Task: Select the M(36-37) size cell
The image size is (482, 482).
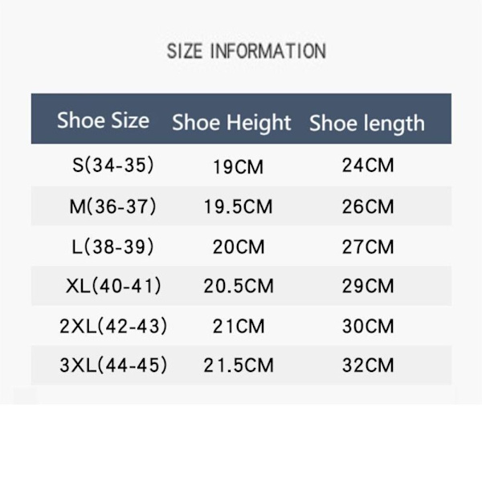Action: pyautogui.click(x=112, y=206)
